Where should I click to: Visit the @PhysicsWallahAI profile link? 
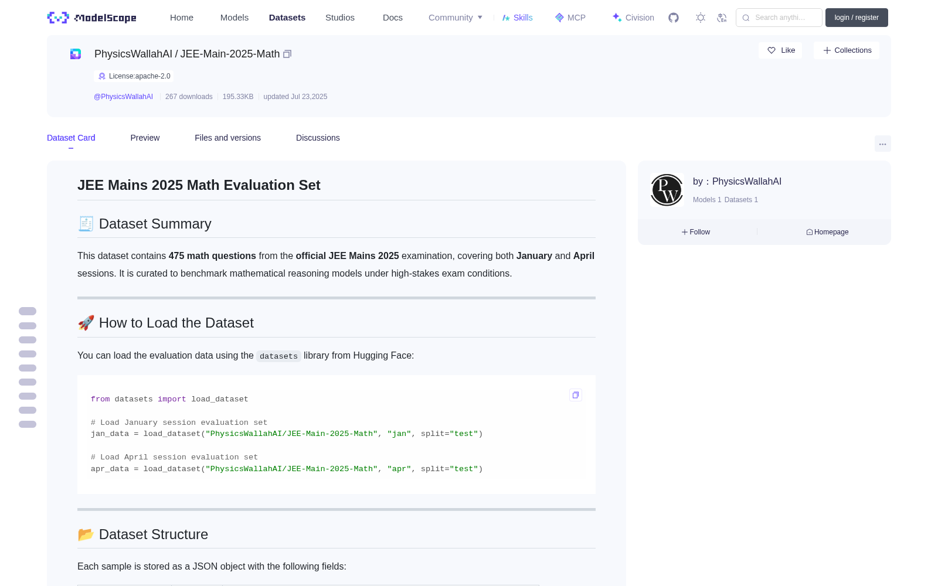123,97
